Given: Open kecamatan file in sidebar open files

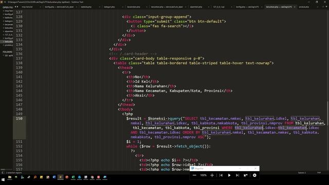Looking at the screenshot, I should 9,25.
